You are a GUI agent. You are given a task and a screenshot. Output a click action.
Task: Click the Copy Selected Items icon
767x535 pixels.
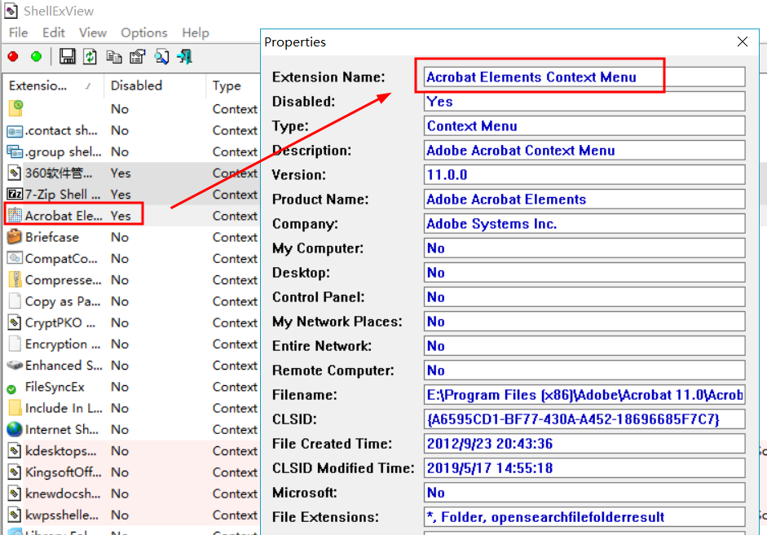click(114, 57)
